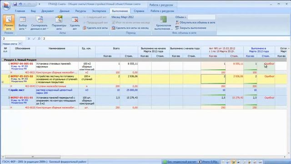
Task: Open Хронология выполнения
Action: pos(163,23)
